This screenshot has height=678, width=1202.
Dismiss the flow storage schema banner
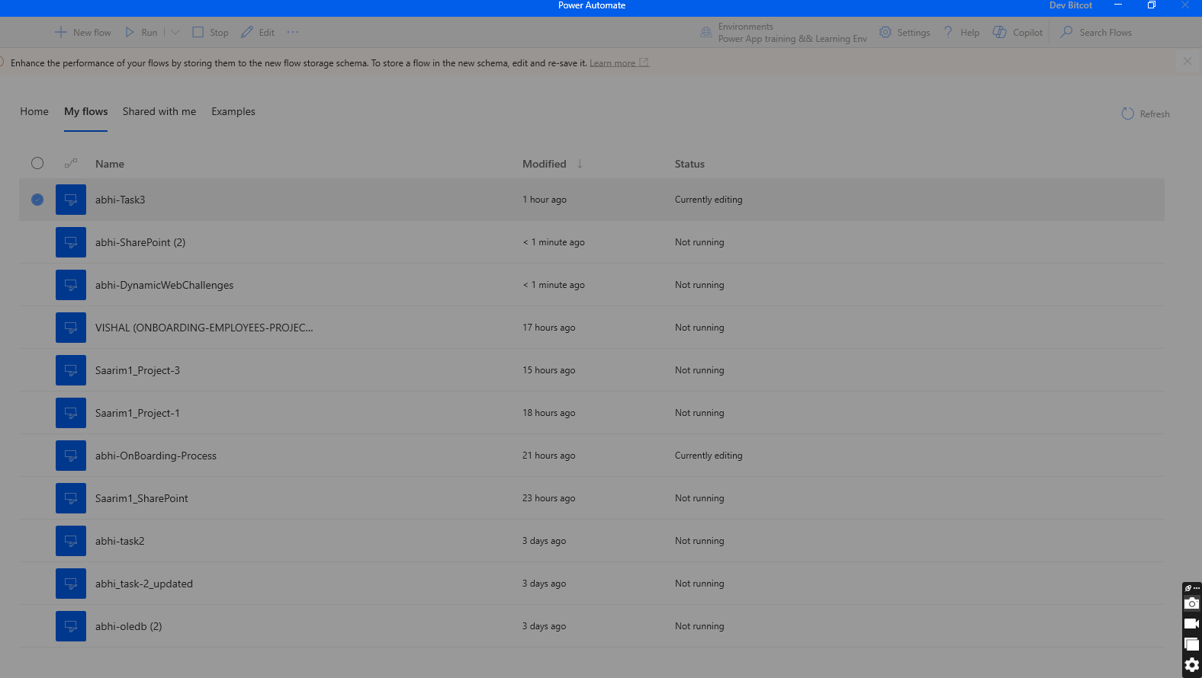pyautogui.click(x=1187, y=61)
